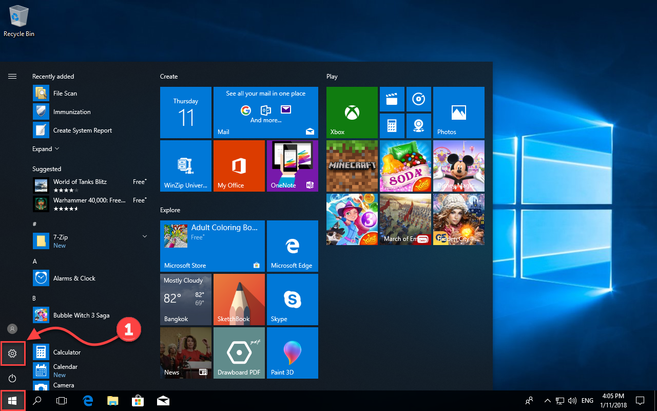Click the # section header
The width and height of the screenshot is (657, 411).
coord(34,225)
